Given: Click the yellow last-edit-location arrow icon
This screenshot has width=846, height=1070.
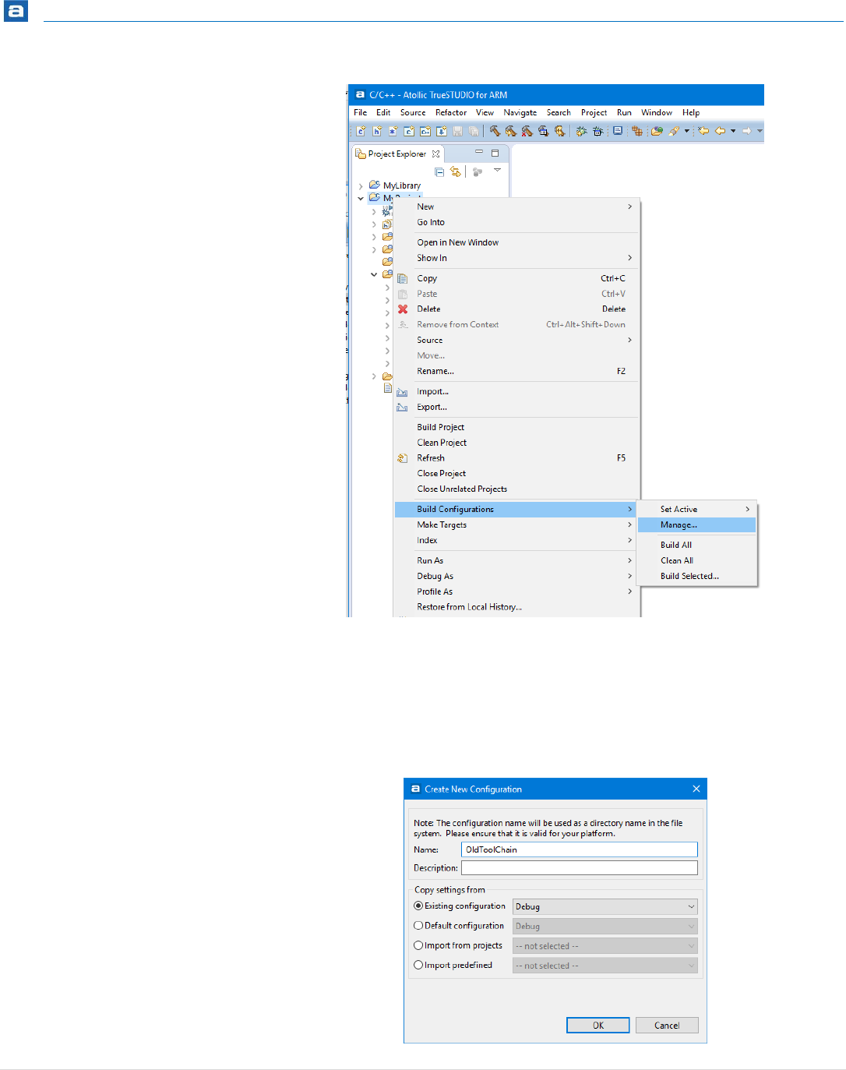Looking at the screenshot, I should [x=703, y=131].
